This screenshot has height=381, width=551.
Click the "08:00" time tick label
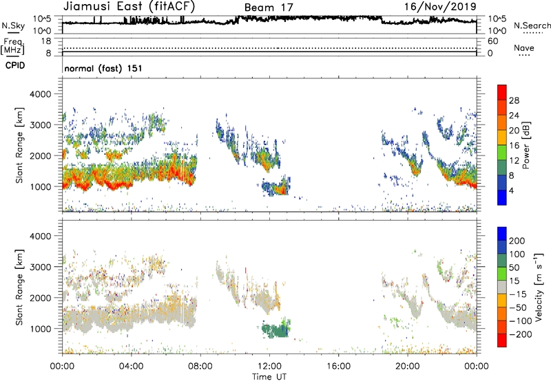click(200, 367)
